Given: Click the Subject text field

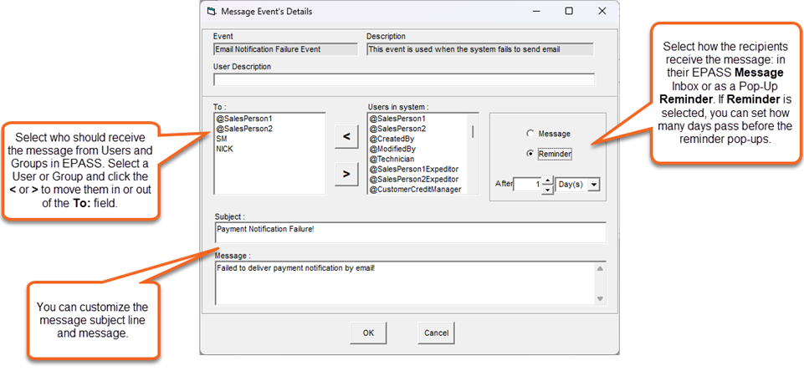Looking at the screenshot, I should (410, 230).
